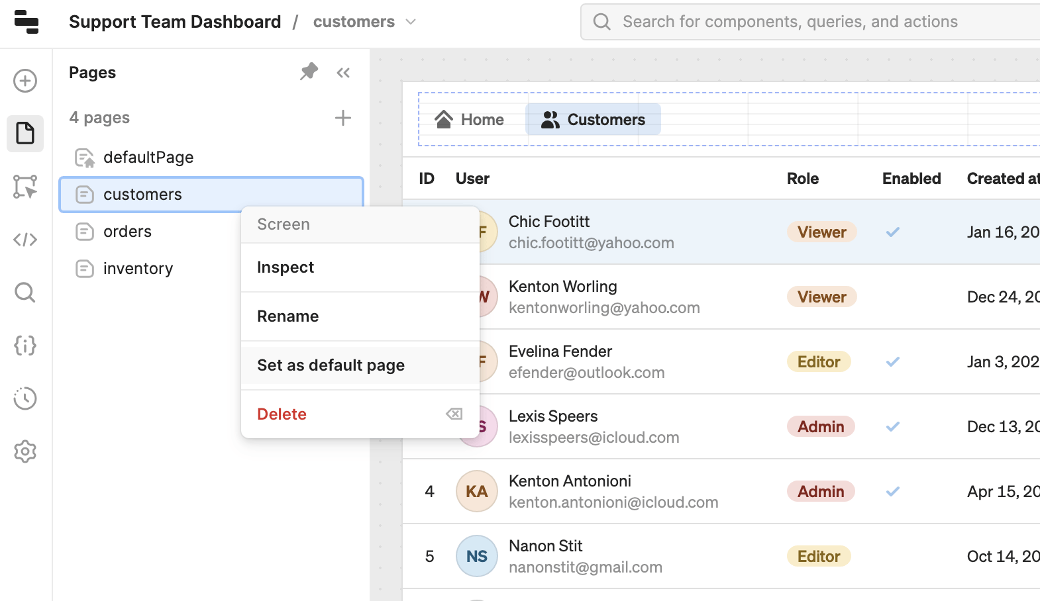Open the search sidebar icon

[x=25, y=293]
